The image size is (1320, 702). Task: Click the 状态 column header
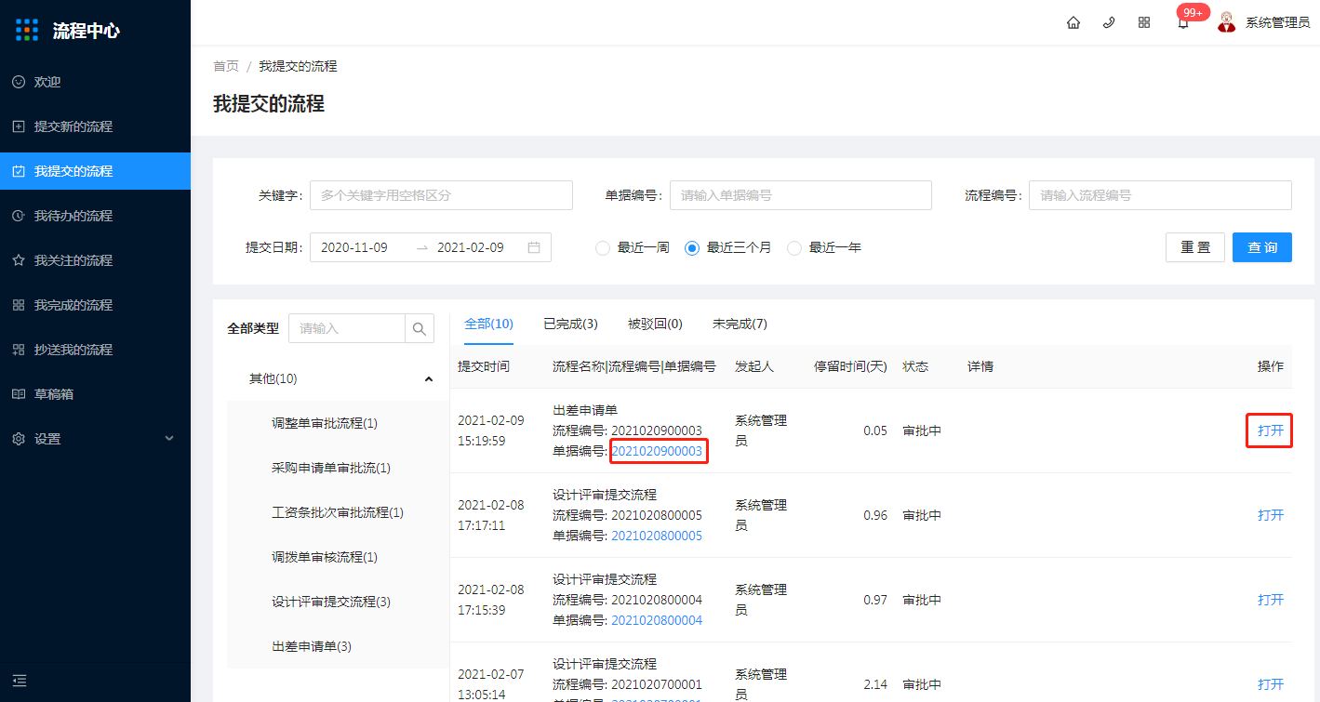click(x=915, y=366)
